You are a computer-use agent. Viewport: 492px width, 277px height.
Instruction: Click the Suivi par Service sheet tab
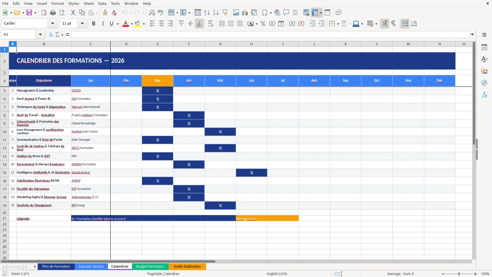[x=91, y=266]
